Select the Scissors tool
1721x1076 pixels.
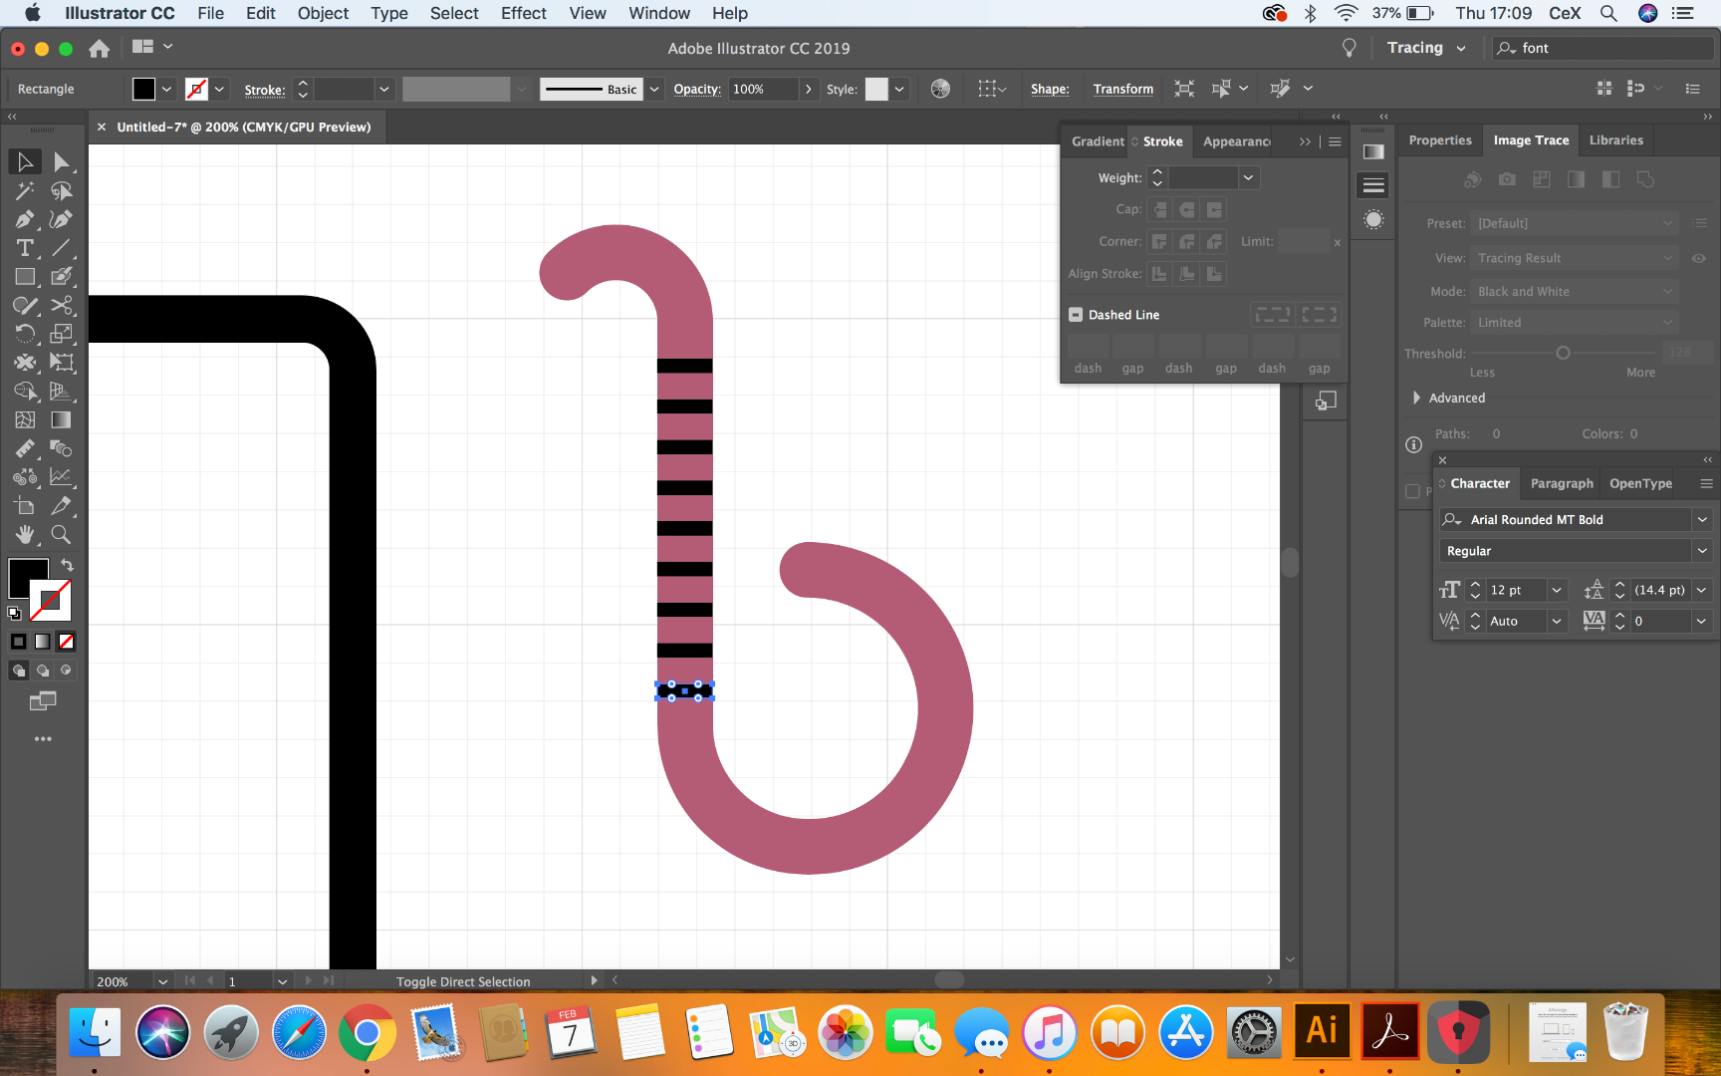point(61,305)
